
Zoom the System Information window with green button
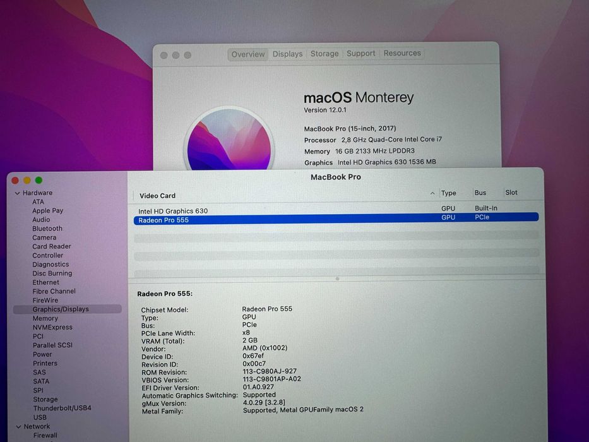point(39,180)
